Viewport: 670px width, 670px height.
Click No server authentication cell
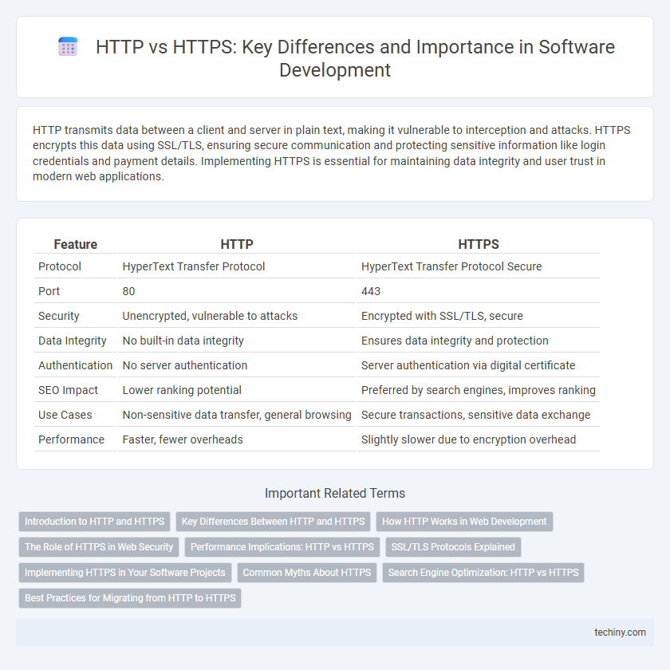point(237,366)
